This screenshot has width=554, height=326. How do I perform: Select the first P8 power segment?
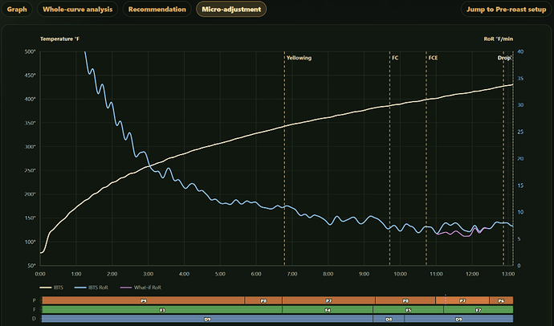click(263, 300)
